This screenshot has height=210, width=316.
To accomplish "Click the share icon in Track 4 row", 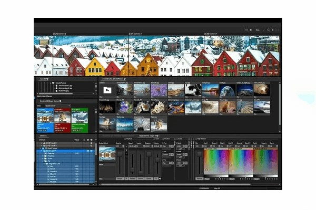I will tap(91, 146).
